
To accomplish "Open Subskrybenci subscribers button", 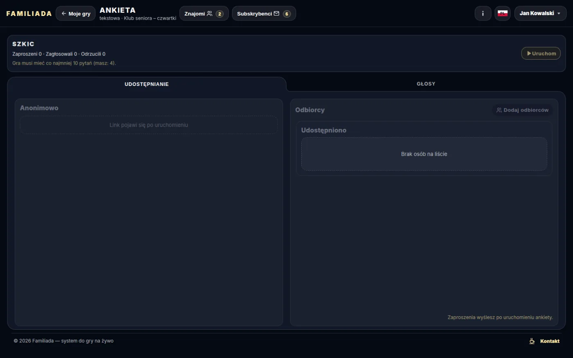I will point(264,14).
